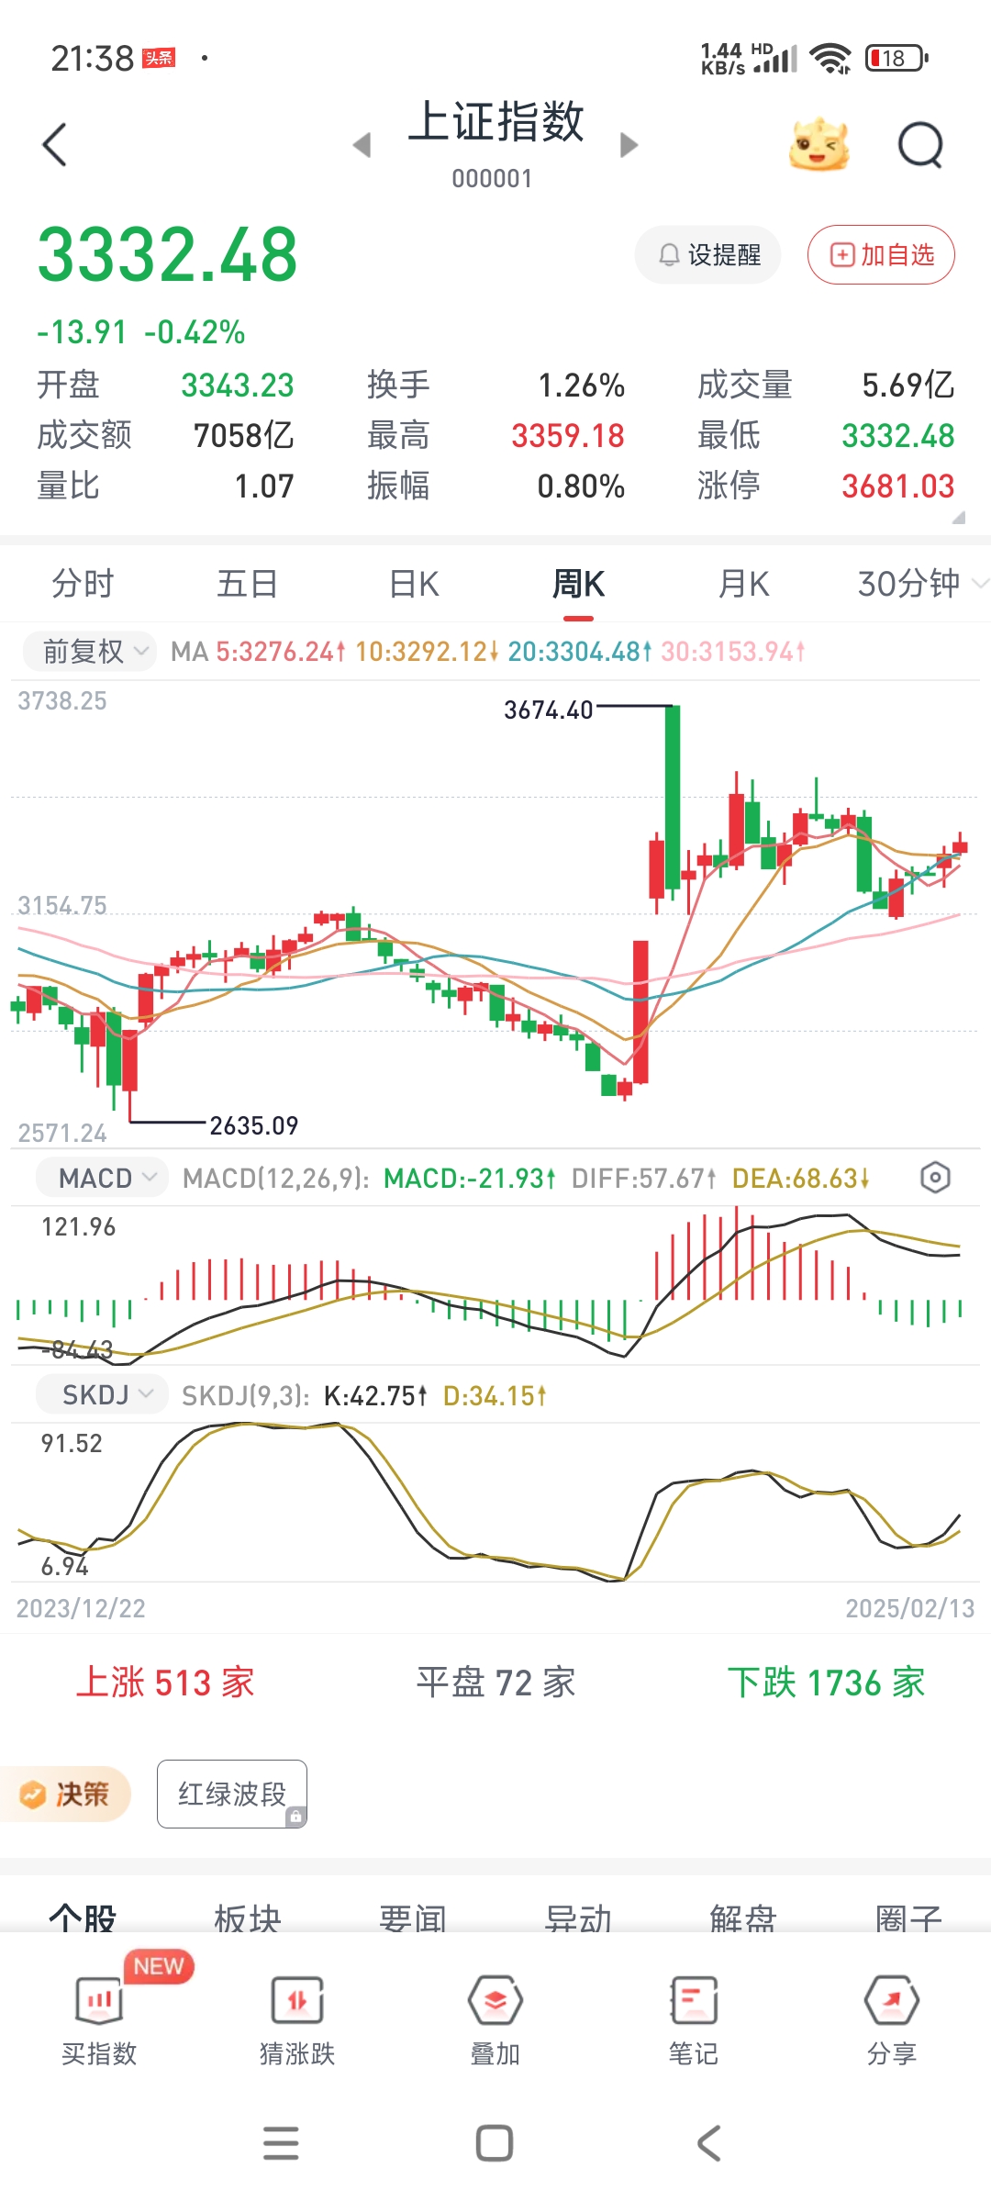Tap the back arrow at top left
Screen dimensions: 991x2203
(55, 145)
